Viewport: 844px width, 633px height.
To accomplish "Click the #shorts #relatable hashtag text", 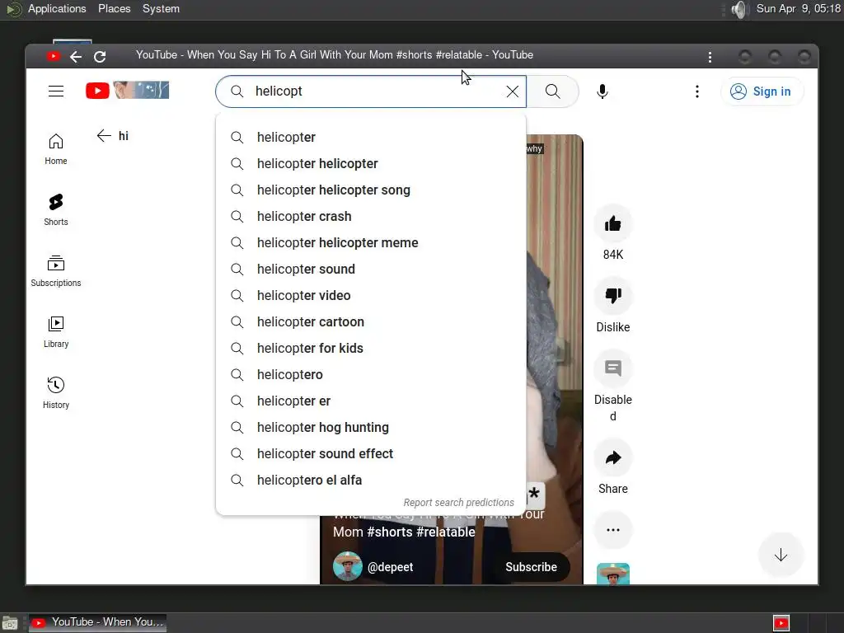I will tap(421, 532).
